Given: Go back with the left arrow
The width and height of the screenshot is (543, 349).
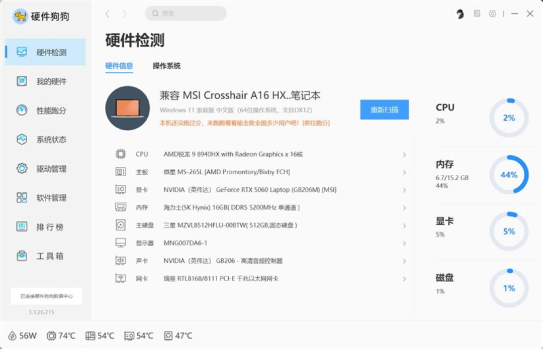Looking at the screenshot, I should 108,14.
